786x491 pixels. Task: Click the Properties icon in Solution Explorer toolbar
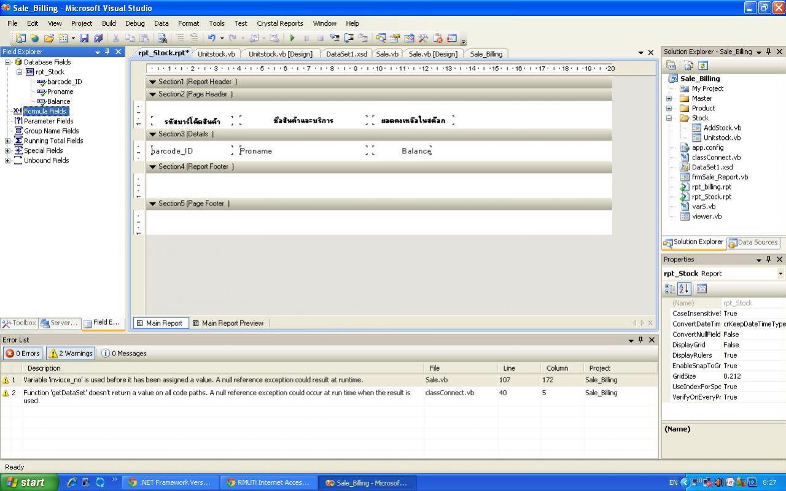[x=672, y=65]
